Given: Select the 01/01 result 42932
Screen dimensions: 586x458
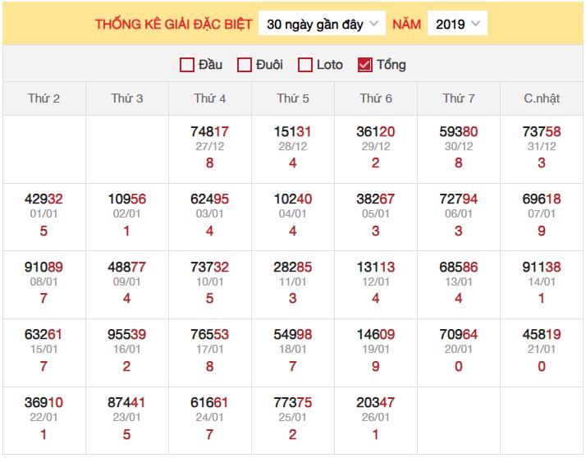Looking at the screenshot, I should 43,199.
